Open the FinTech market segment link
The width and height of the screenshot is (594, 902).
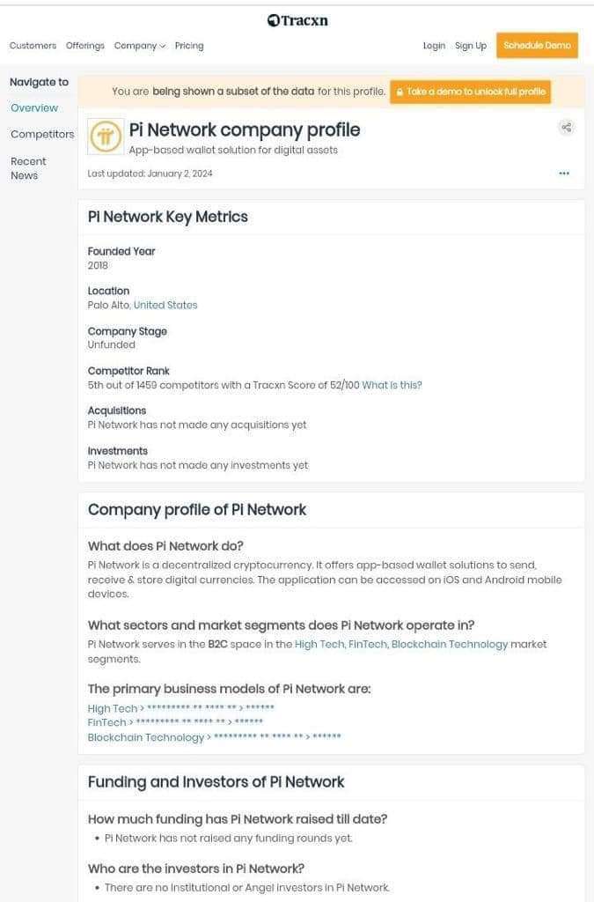click(367, 644)
